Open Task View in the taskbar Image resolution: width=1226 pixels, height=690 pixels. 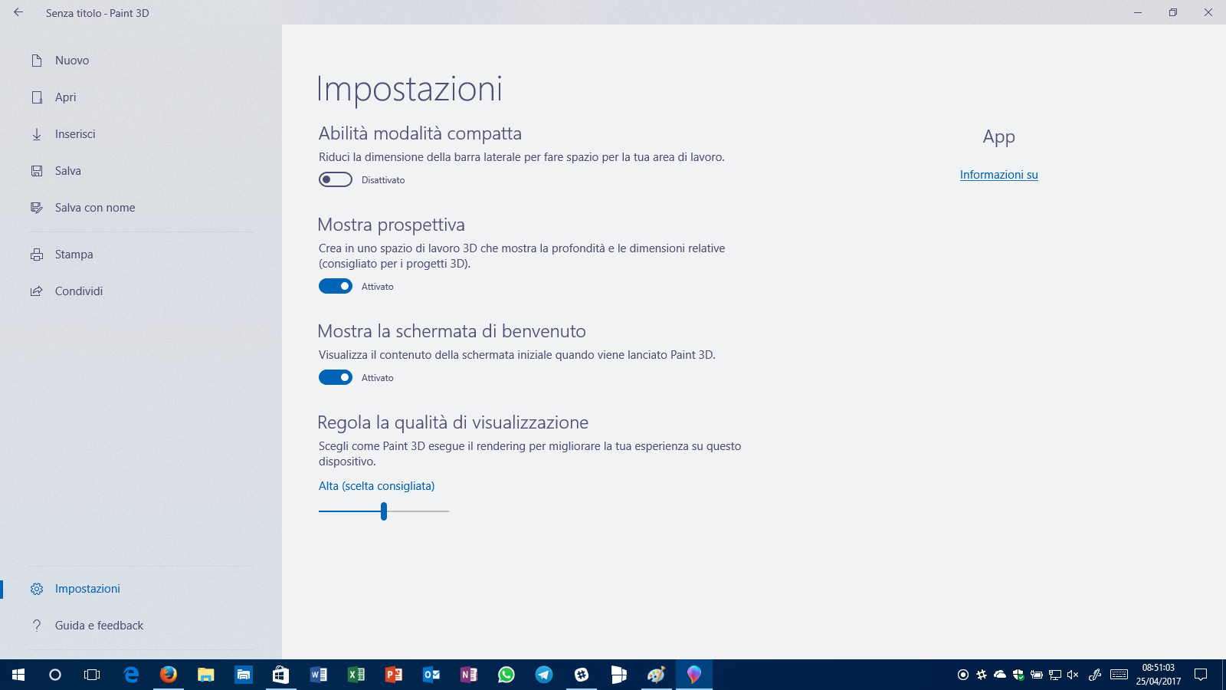coord(92,675)
